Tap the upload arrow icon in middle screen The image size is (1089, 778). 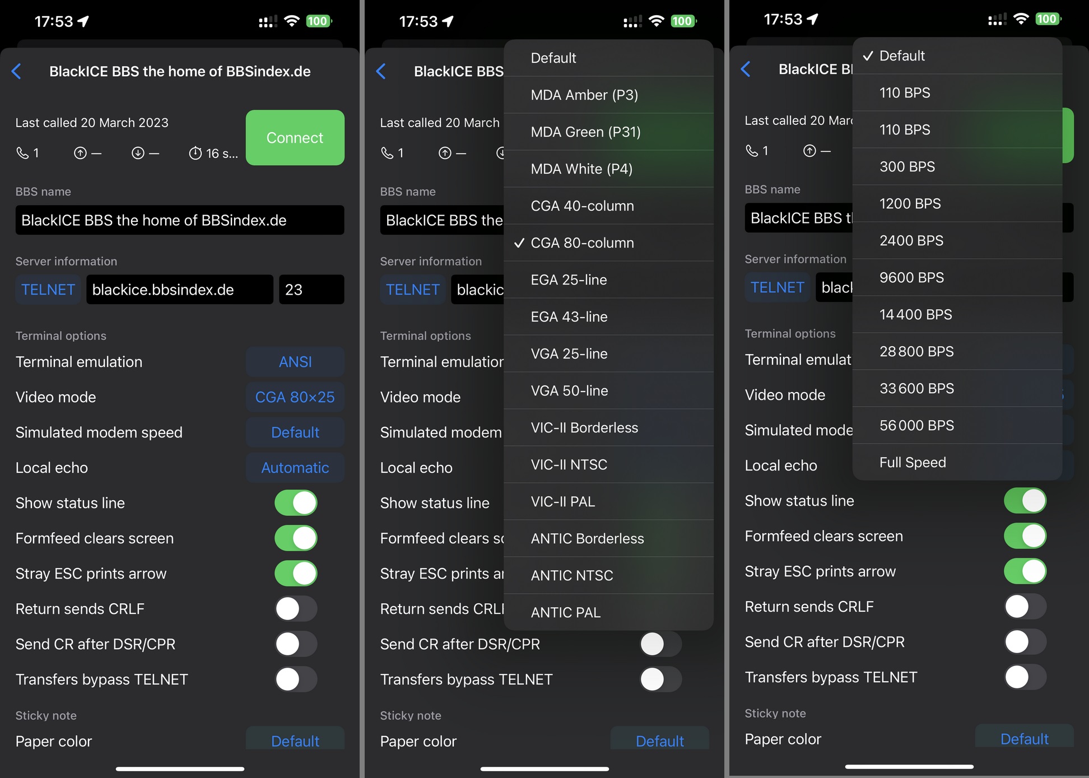coord(445,153)
